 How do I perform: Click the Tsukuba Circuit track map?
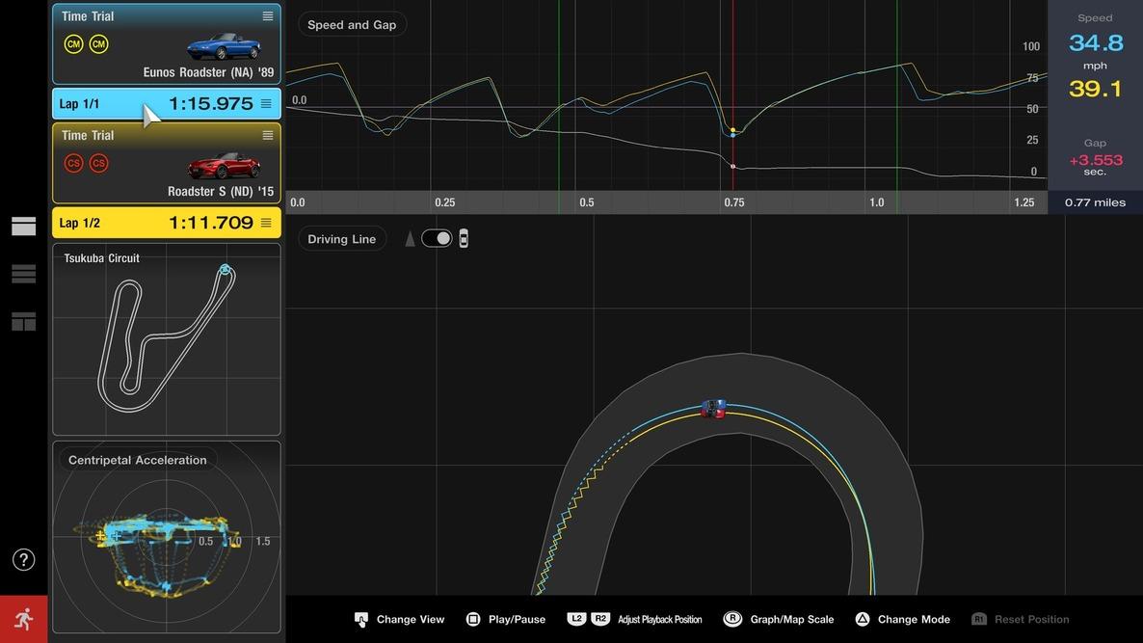tap(166, 337)
